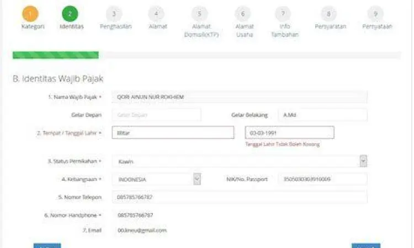Viewport: 414px width, 248px height.
Task: Edit the NIK/No. Passport field
Action: [323, 179]
